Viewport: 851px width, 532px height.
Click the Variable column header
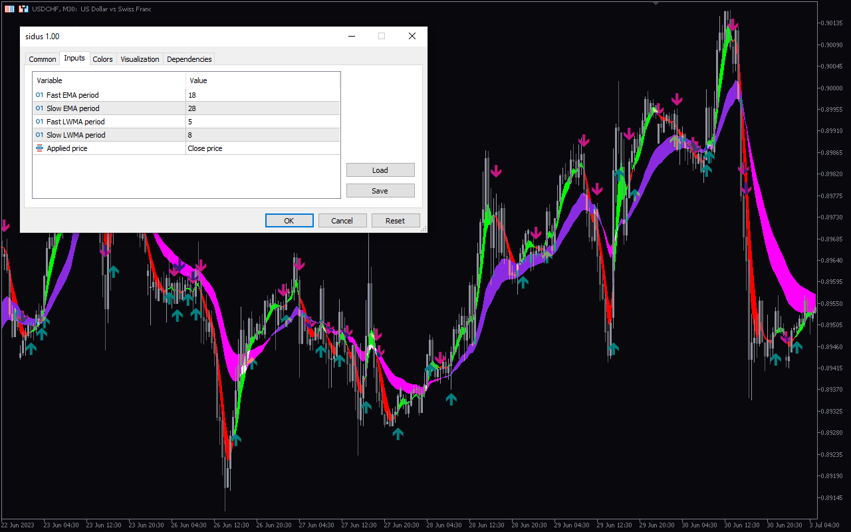(x=109, y=80)
